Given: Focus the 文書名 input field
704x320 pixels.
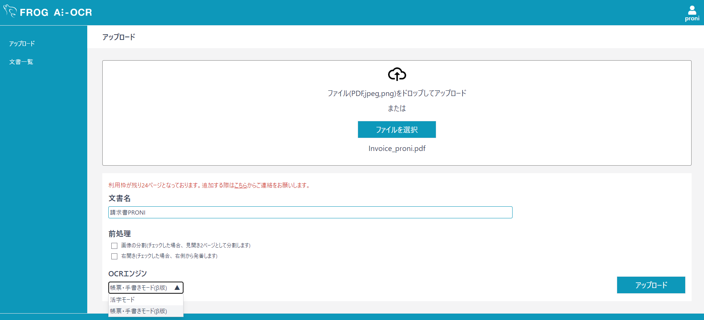Looking at the screenshot, I should click(310, 212).
